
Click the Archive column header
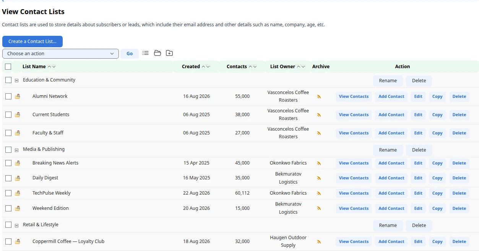point(321,67)
